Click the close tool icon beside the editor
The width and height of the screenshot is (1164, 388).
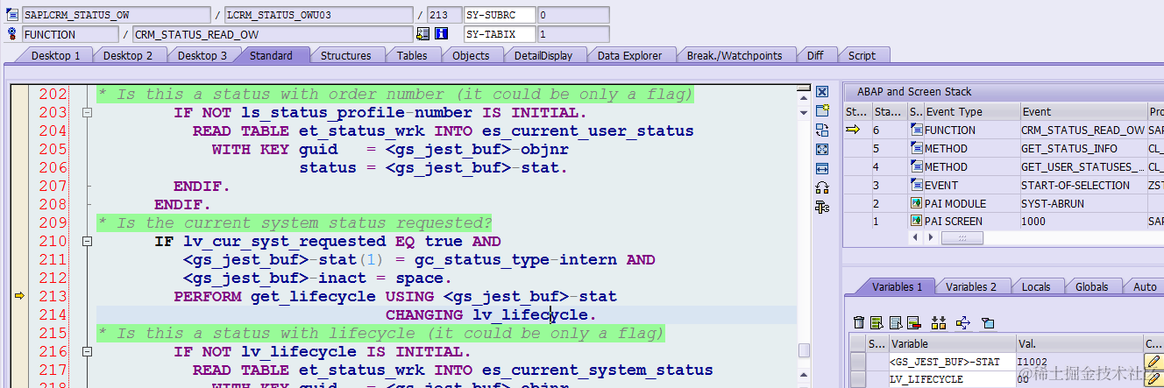click(822, 92)
